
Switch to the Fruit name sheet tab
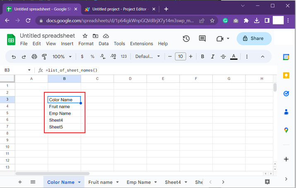[100, 182]
